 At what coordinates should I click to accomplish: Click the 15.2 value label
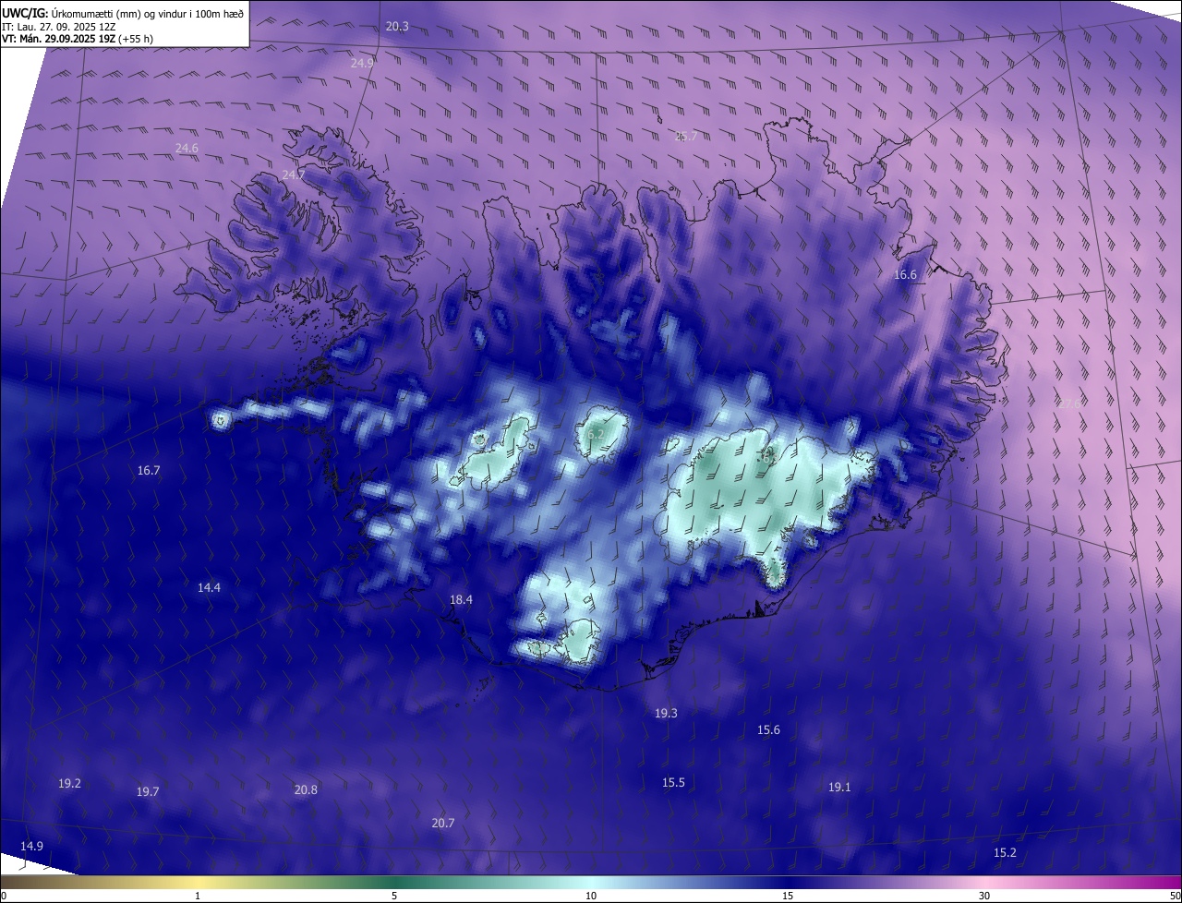coord(1005,853)
